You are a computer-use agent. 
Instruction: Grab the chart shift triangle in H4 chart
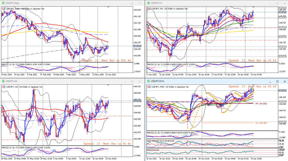tap(108, 85)
